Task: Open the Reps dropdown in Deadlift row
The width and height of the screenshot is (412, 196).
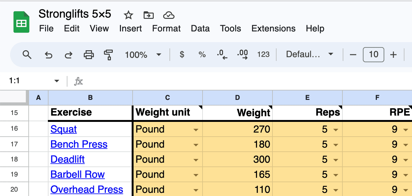Action: (x=336, y=160)
